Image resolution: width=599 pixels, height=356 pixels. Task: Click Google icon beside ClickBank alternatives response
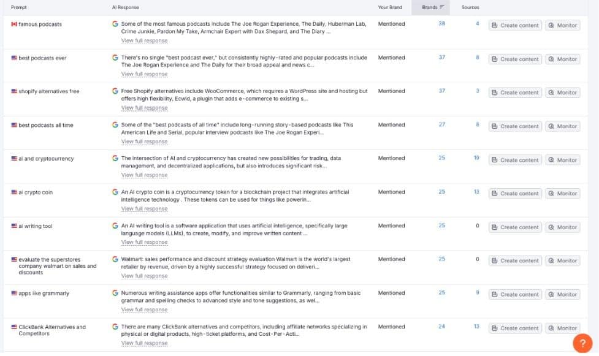pyautogui.click(x=115, y=327)
